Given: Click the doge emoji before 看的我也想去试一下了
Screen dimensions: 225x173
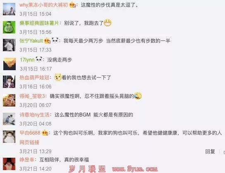Looking at the screenshot, I should pyautogui.click(x=58, y=77).
